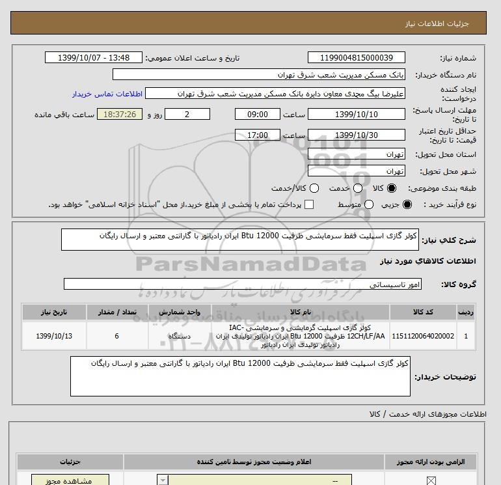Click the response deadline hour field 09:00
The height and width of the screenshot is (485, 501).
tap(258, 114)
